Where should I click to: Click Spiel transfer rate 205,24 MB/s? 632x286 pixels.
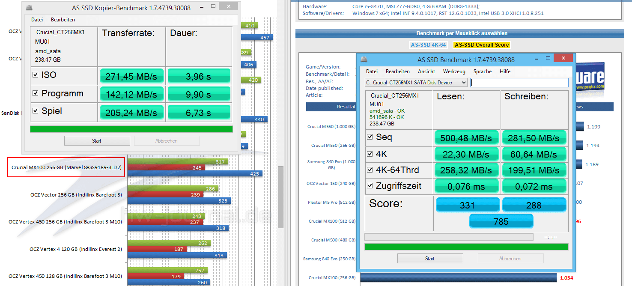[132, 112]
